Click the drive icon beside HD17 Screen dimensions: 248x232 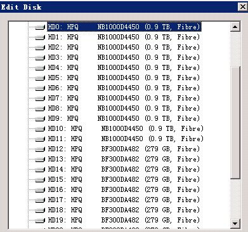[40, 200]
